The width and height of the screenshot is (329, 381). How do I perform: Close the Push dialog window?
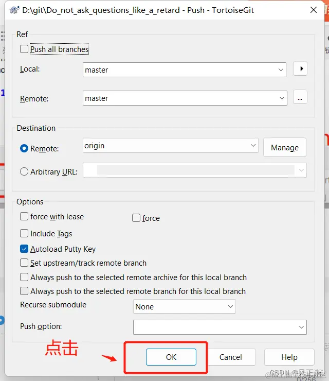314,10
